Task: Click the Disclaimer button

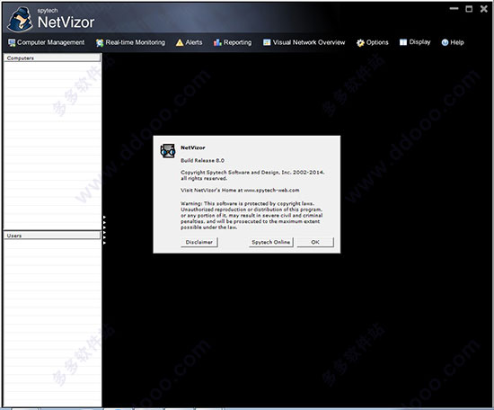Action: click(199, 242)
